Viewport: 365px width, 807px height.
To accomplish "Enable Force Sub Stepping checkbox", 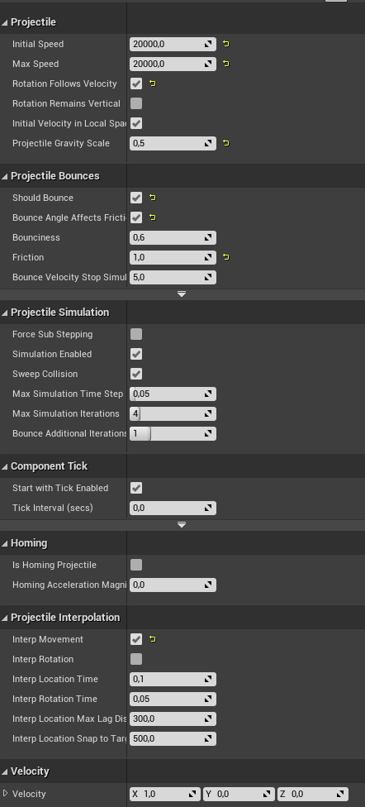I will coord(136,335).
